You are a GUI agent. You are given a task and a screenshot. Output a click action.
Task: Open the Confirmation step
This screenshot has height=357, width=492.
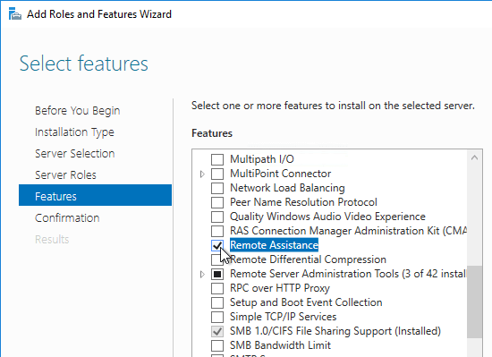[67, 218]
